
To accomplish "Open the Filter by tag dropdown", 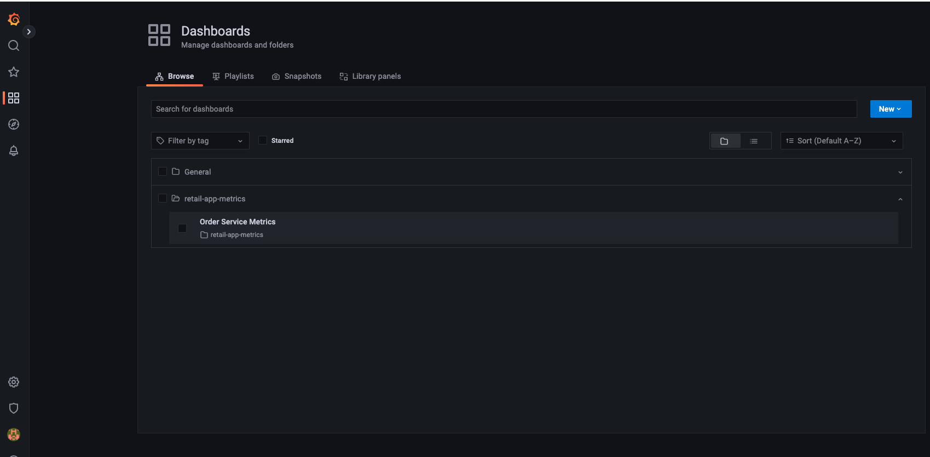I will [200, 141].
